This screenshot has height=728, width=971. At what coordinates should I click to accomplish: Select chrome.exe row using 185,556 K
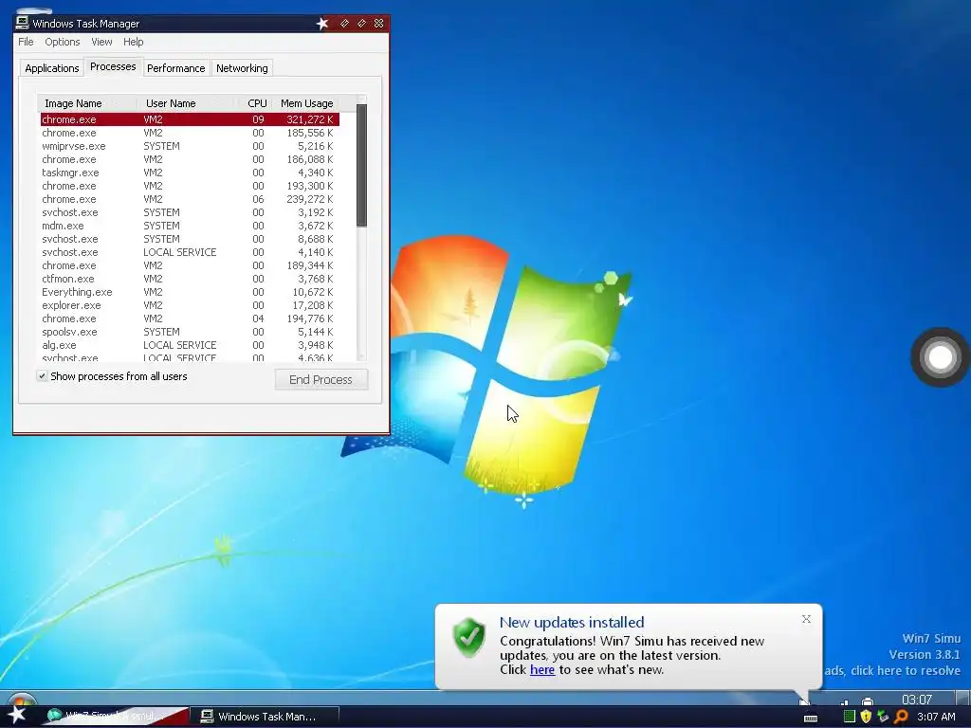click(x=190, y=133)
